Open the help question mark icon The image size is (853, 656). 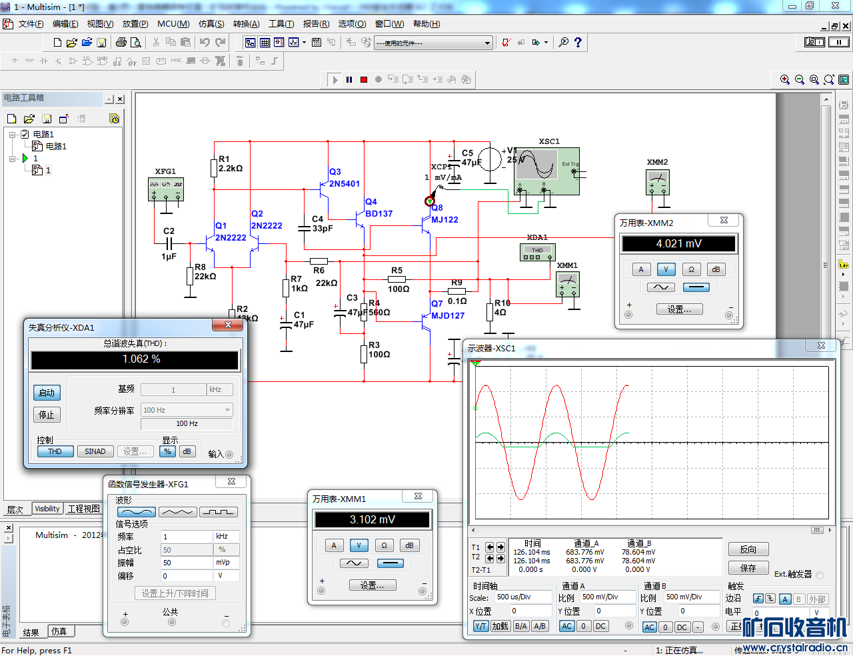(x=578, y=42)
